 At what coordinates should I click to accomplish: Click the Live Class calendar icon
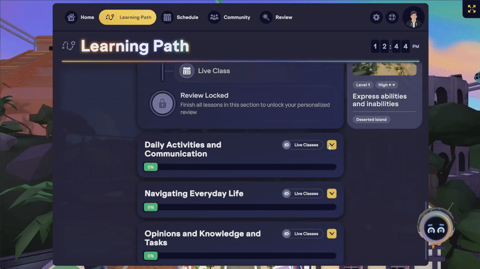pyautogui.click(x=187, y=71)
